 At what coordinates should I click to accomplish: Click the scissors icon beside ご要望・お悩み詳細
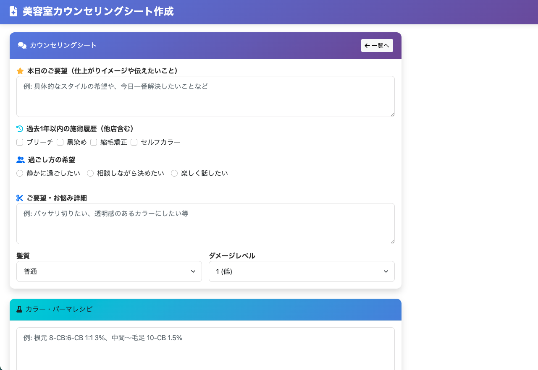click(x=20, y=198)
